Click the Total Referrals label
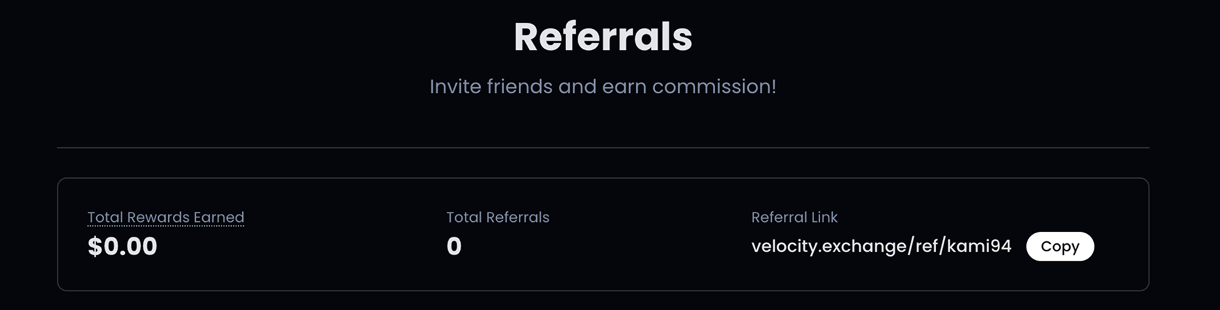This screenshot has width=1220, height=310. 497,217
